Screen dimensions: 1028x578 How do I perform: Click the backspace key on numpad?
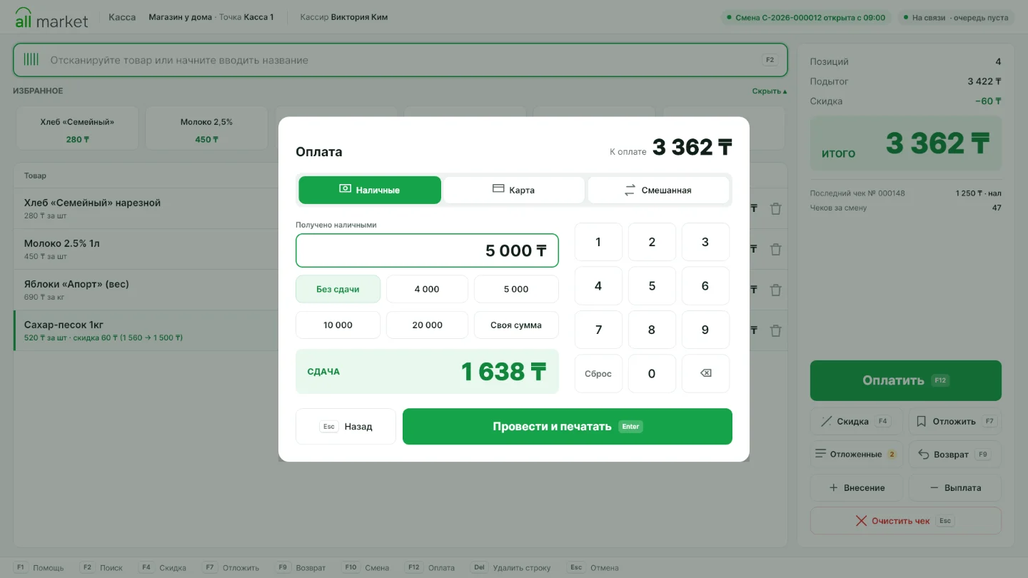tap(705, 373)
